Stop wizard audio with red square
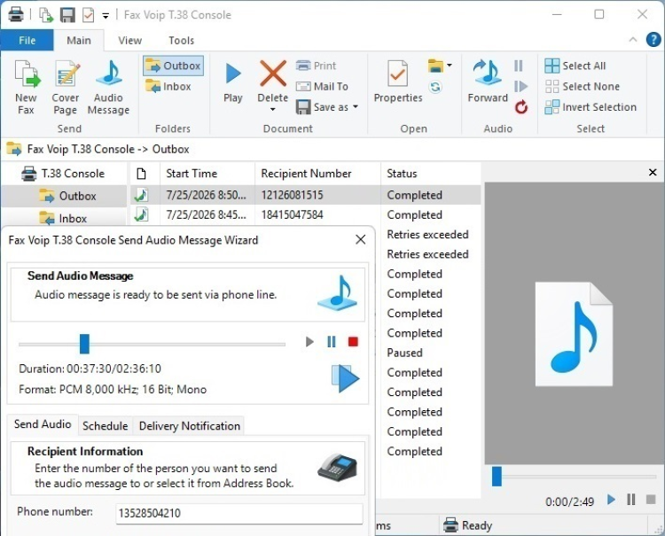Image resolution: width=665 pixels, height=536 pixels. coord(353,341)
